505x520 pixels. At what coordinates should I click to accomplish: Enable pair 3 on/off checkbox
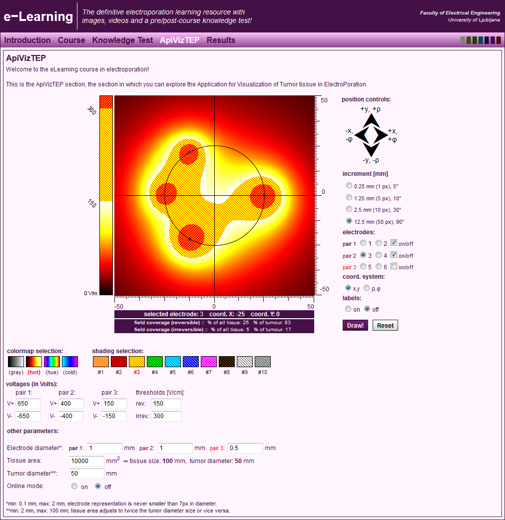pos(394,266)
